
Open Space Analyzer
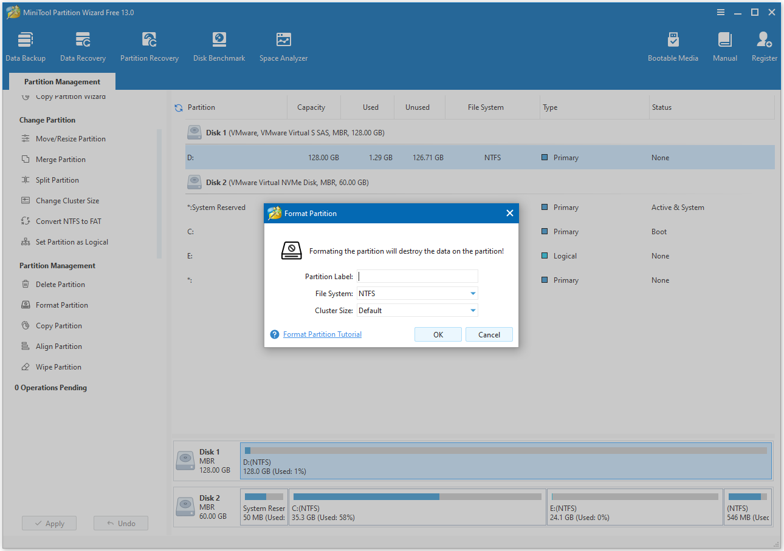283,46
